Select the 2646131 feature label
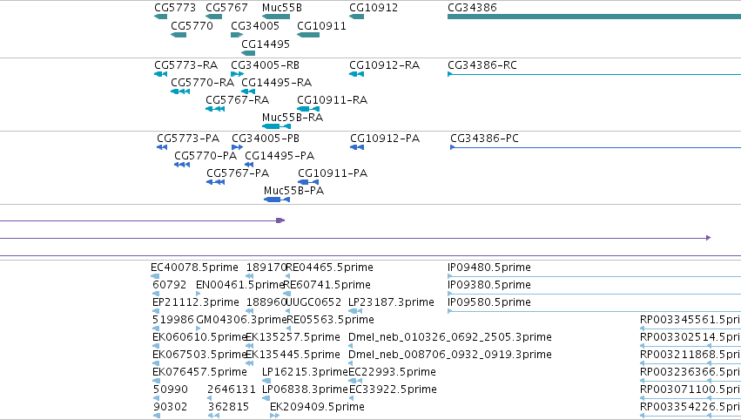Image resolution: width=741 pixels, height=420 pixels. click(x=232, y=390)
